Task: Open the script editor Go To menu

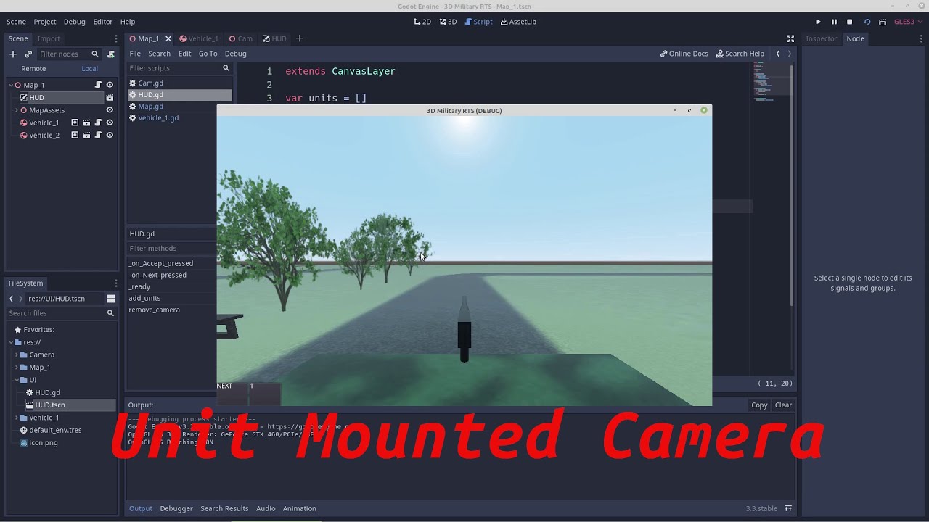Action: (208, 54)
